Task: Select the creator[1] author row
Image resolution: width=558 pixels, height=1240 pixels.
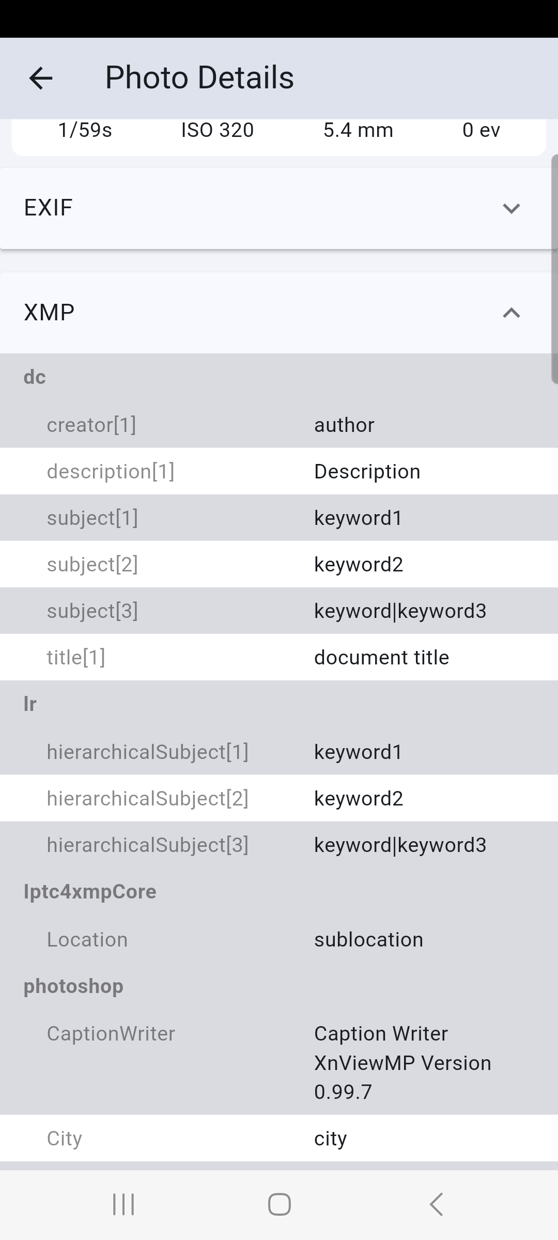Action: 279,425
